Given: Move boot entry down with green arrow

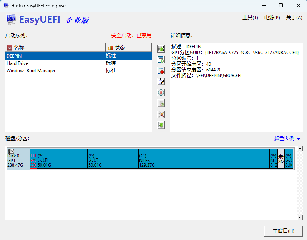Looking at the screenshot, I should tap(161, 125).
